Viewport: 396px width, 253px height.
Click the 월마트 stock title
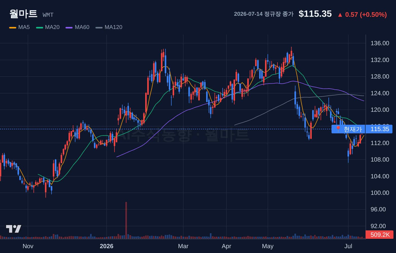pyautogui.click(x=23, y=14)
